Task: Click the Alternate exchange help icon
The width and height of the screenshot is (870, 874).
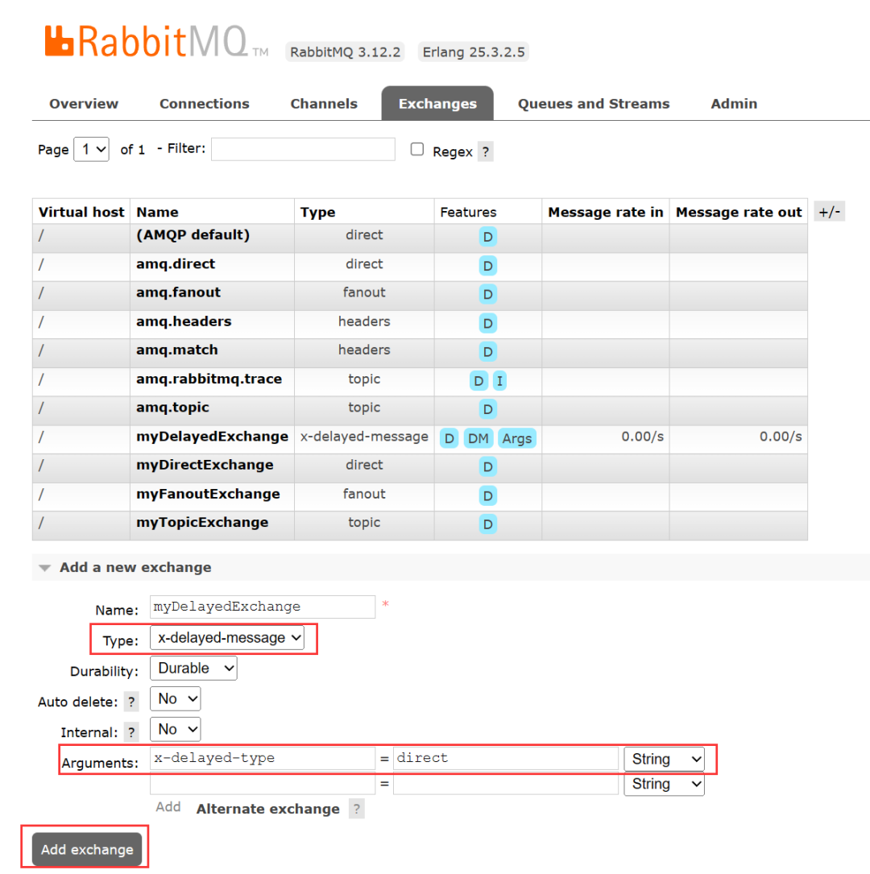Action: click(x=357, y=809)
